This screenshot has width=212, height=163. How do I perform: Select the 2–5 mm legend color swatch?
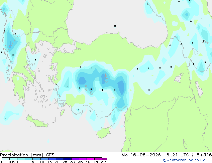tap(29, 159)
